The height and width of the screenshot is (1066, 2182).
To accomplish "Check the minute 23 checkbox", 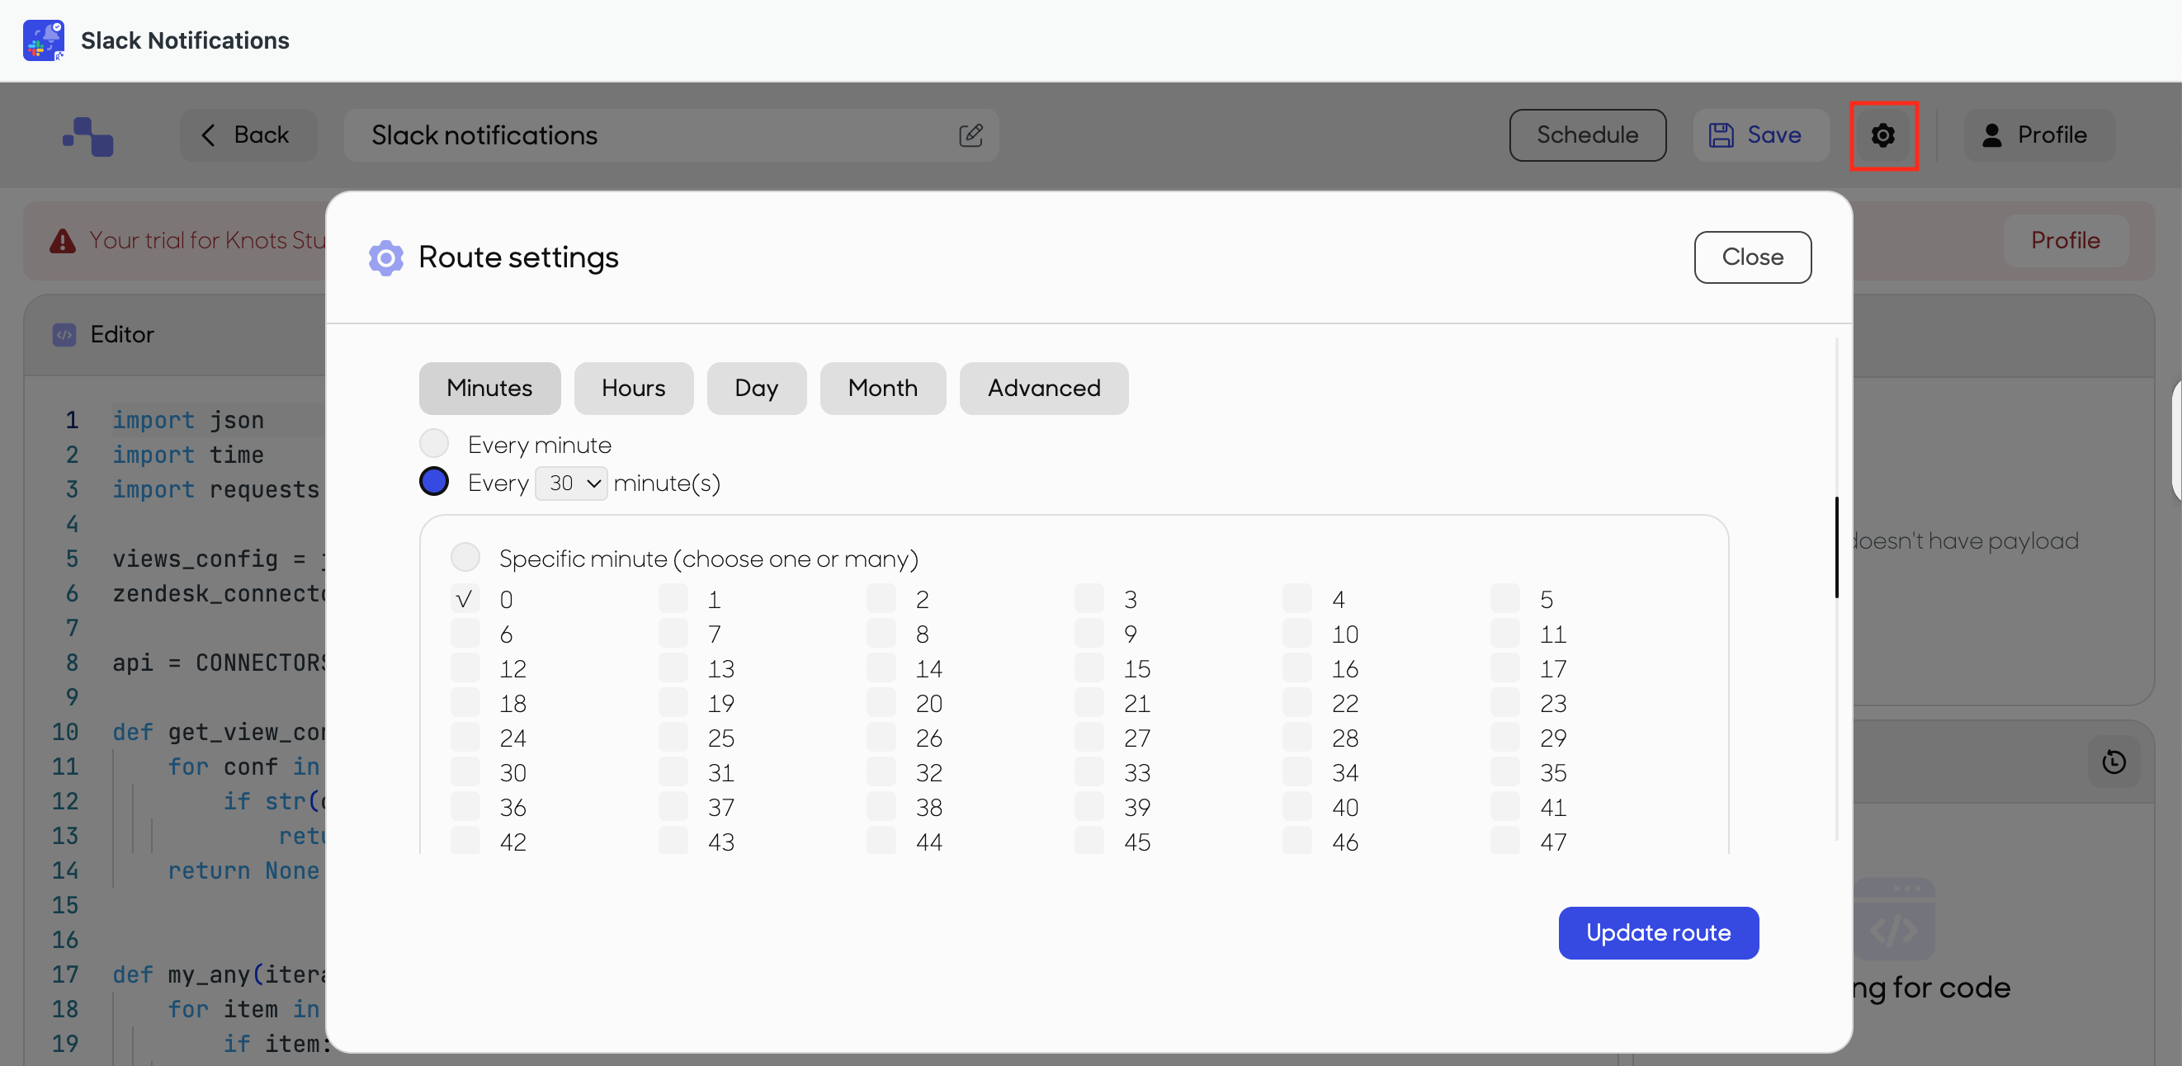I will pos(1505,703).
